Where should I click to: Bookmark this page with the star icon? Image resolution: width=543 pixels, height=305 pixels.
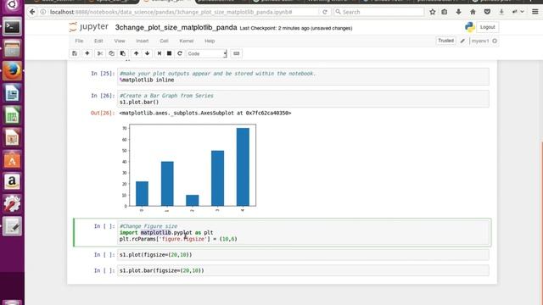433,12
